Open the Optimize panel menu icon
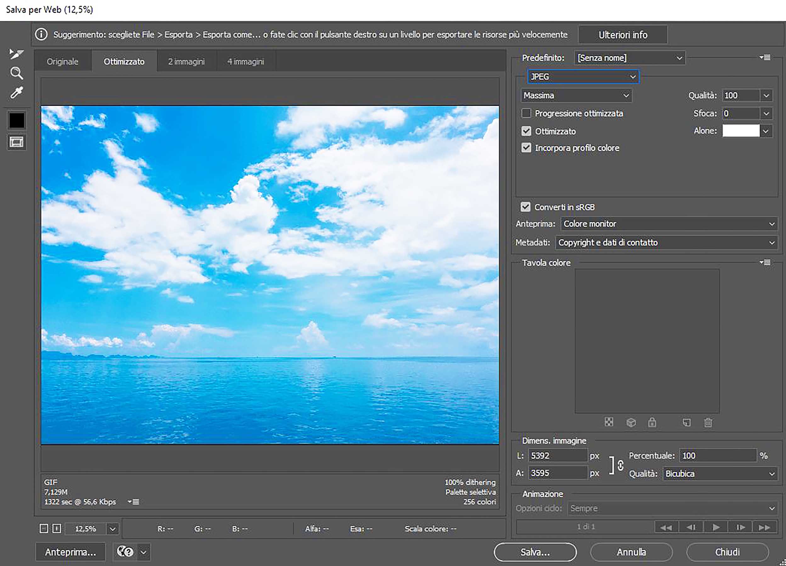The width and height of the screenshot is (786, 566). 765,58
